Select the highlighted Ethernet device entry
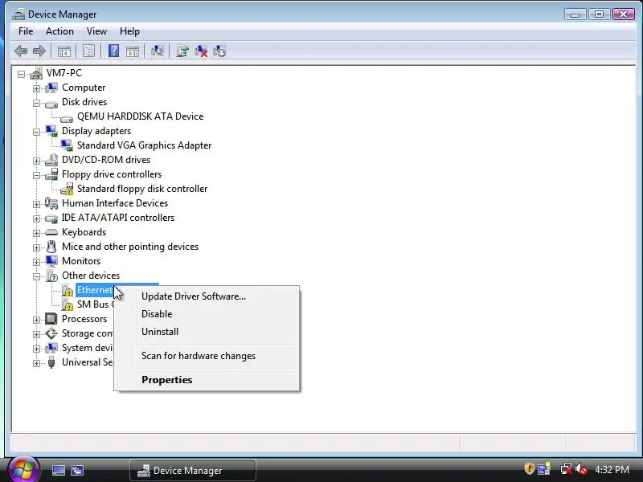The width and height of the screenshot is (643, 482). coord(95,290)
